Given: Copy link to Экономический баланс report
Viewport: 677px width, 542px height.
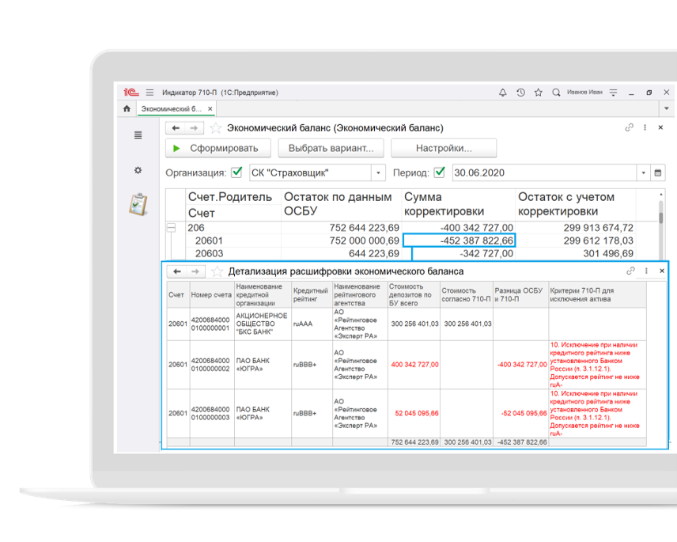Looking at the screenshot, I should pyautogui.click(x=629, y=127).
